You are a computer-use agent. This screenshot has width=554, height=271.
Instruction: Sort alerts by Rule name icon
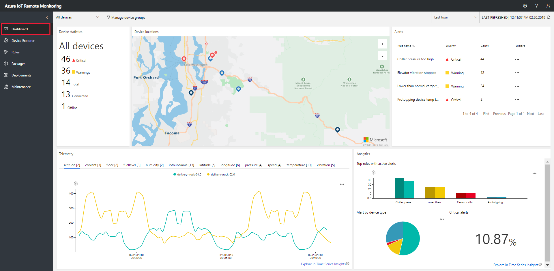coord(413,46)
